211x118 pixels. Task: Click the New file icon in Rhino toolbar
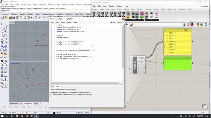coord(3,17)
